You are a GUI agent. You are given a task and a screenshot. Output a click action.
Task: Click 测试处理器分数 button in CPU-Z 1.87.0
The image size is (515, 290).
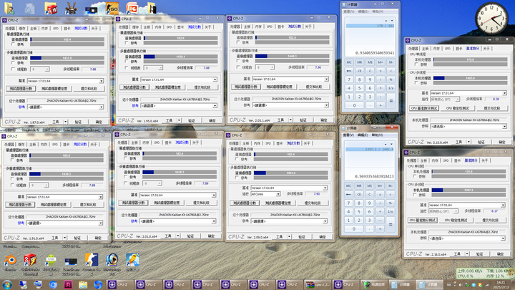click(21, 89)
